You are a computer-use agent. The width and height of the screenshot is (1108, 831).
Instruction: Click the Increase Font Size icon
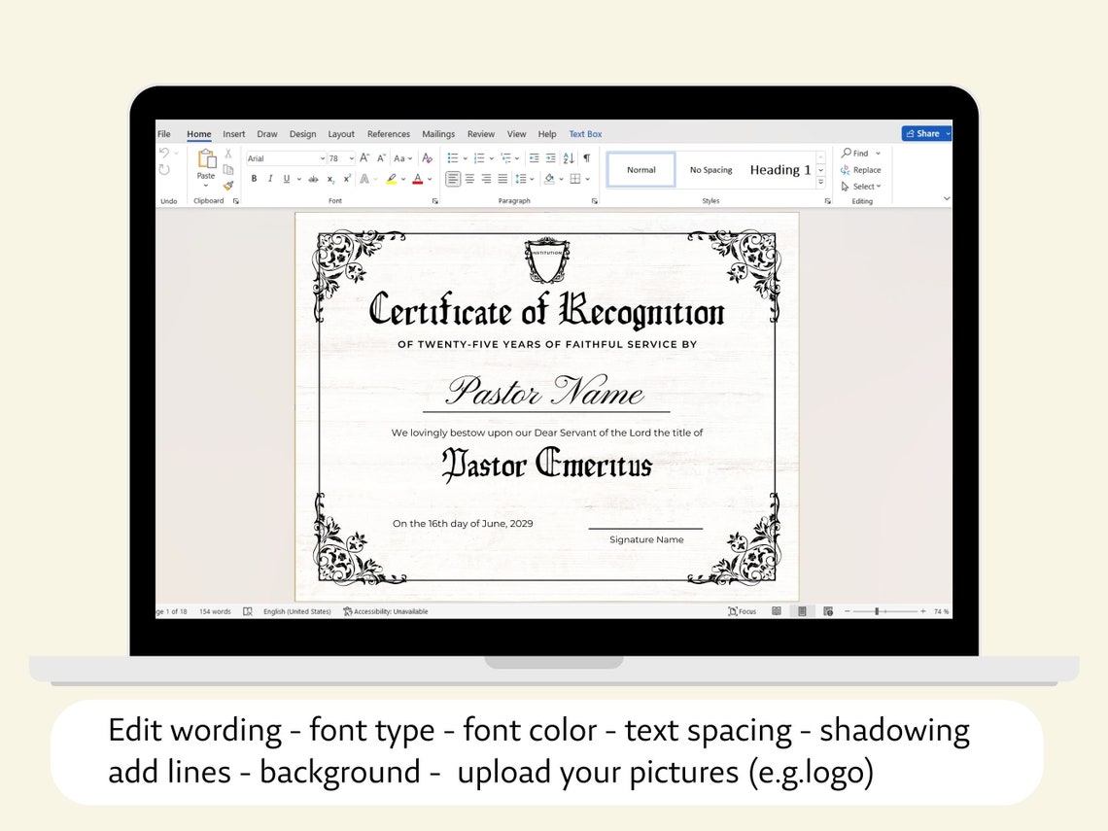(363, 156)
